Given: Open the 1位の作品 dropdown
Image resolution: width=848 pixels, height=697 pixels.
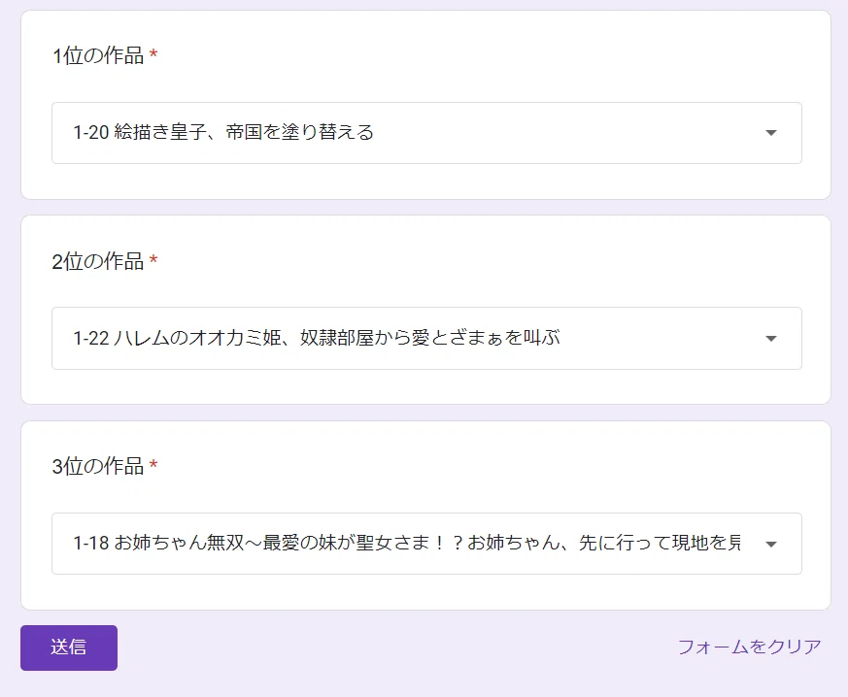Looking at the screenshot, I should [426, 133].
